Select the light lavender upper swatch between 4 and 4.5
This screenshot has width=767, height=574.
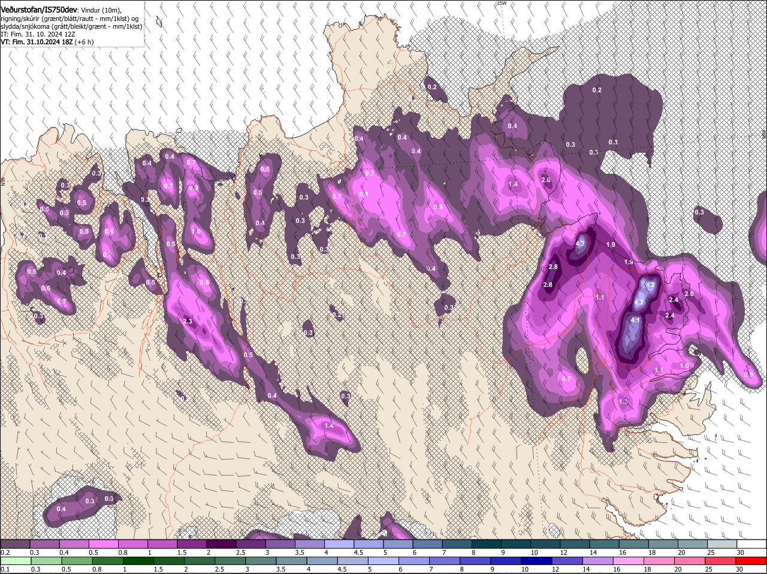coord(339,544)
